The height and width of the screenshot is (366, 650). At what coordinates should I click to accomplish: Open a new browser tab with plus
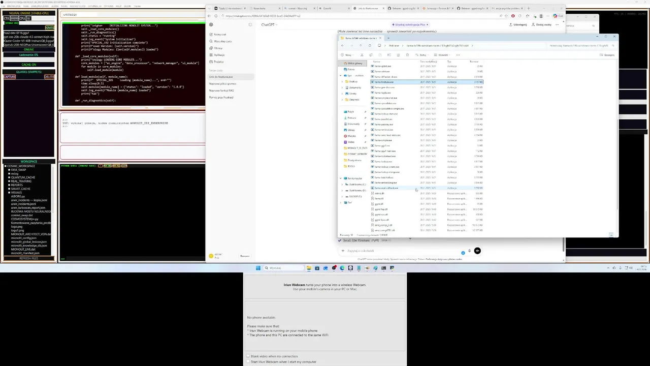click(528, 8)
